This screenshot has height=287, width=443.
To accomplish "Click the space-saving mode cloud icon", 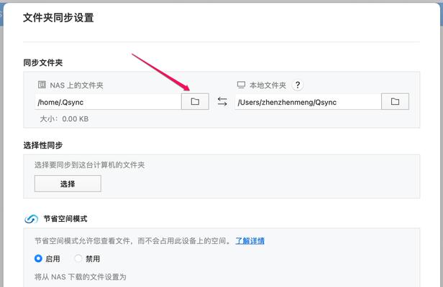I will (32, 219).
